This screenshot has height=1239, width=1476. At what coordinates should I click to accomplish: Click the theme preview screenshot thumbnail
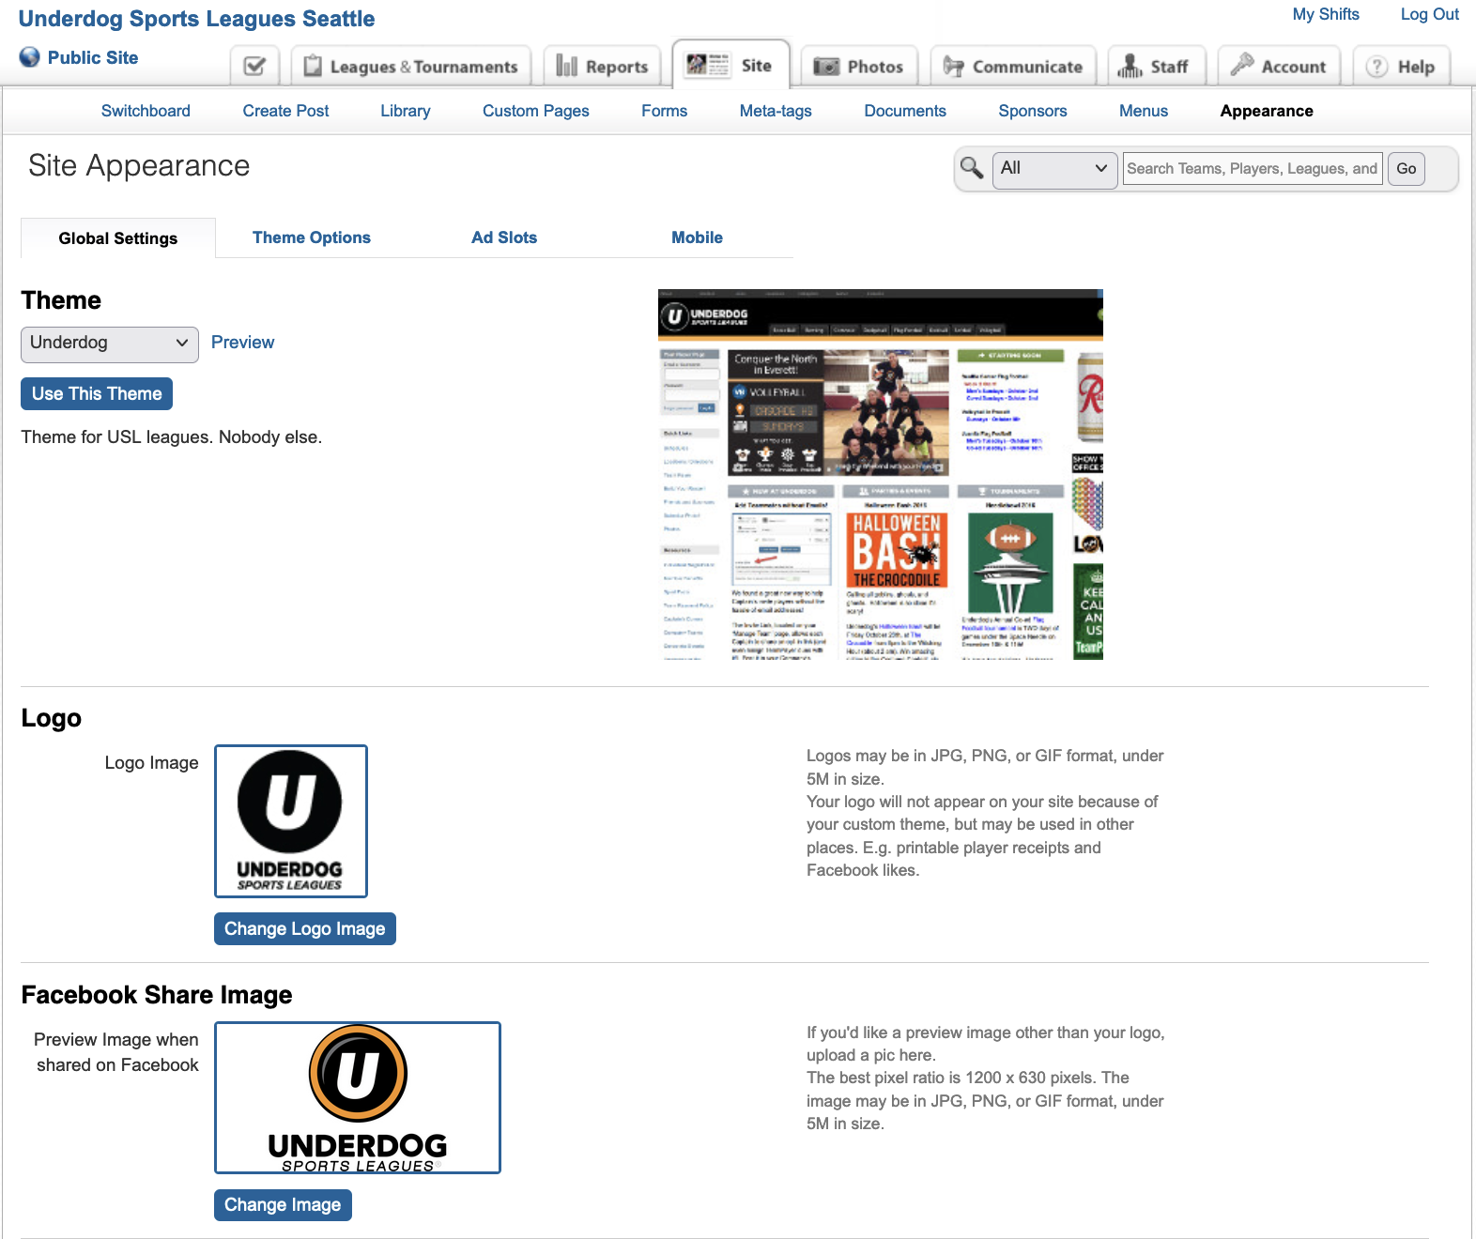[881, 474]
